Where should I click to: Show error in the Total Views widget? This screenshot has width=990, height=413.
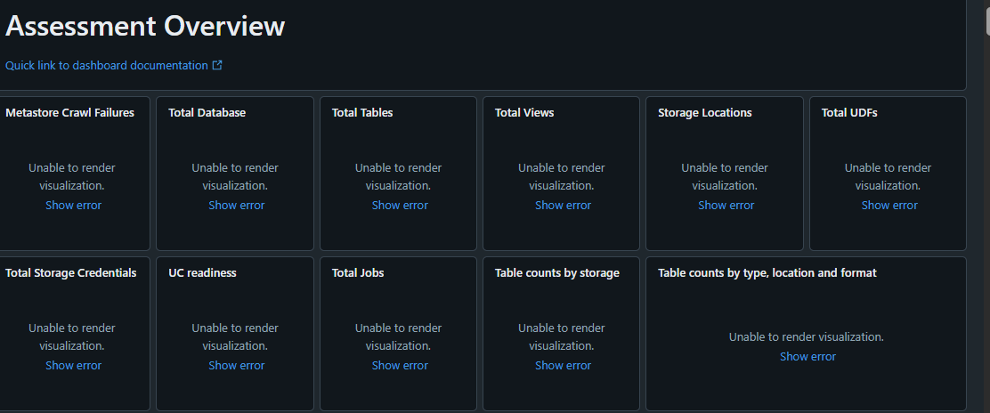coord(563,206)
